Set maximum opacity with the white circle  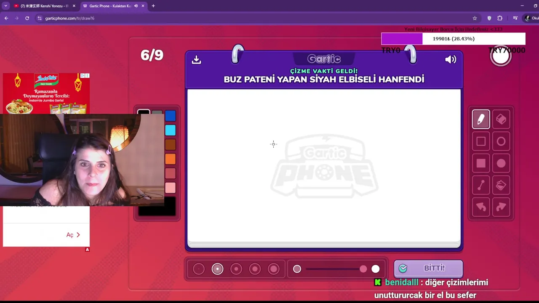point(376,269)
